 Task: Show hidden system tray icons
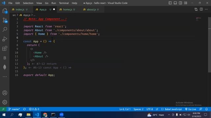(169, 115)
